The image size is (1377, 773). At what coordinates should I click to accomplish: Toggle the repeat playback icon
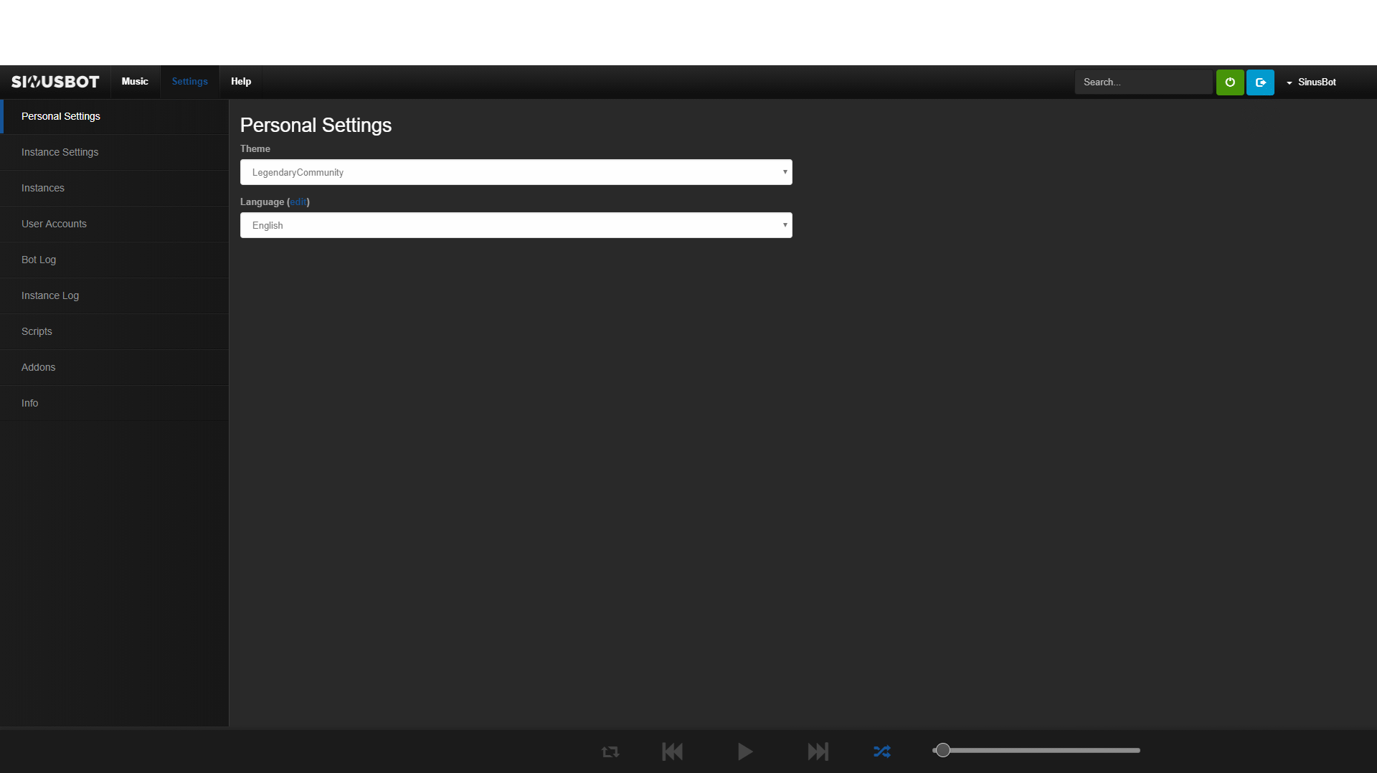pyautogui.click(x=610, y=751)
